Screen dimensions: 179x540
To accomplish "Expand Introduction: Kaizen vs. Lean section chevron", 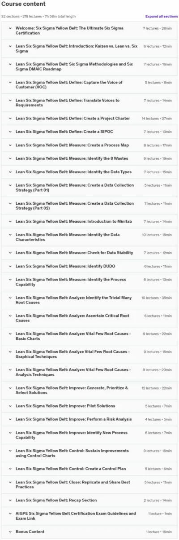I will (x=10, y=46).
